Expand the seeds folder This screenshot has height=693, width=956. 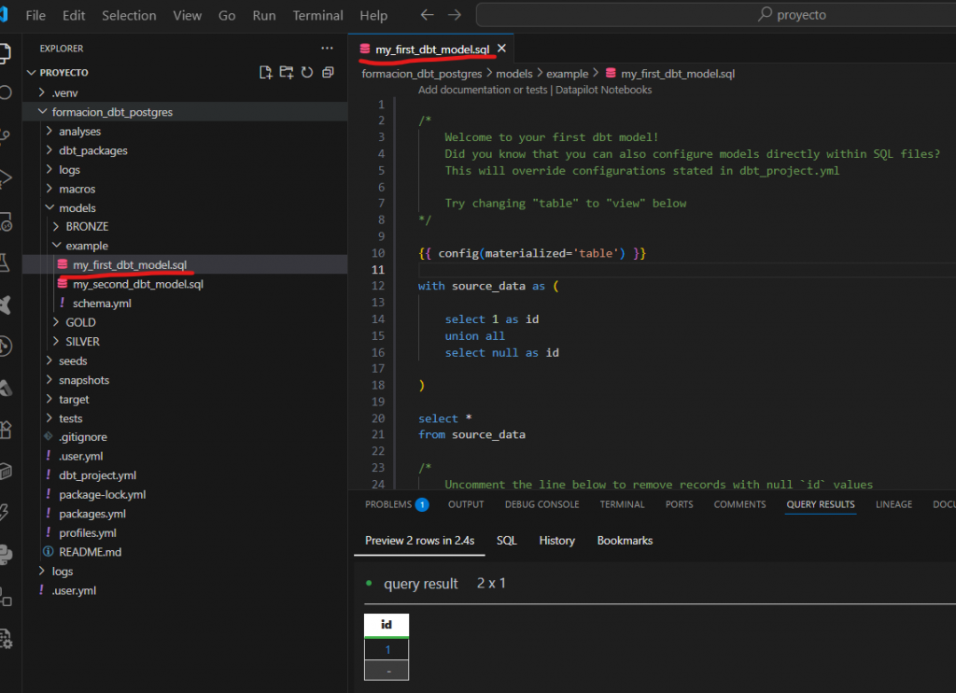click(73, 361)
